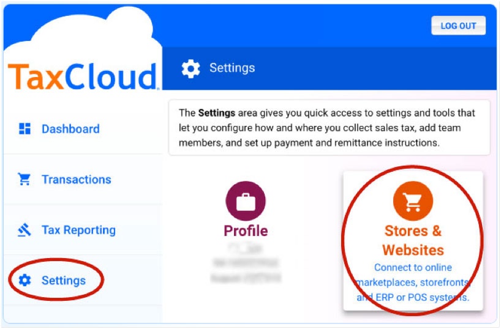This screenshot has width=501, height=329.
Task: Open the Stores & Websites heading
Action: coord(413,240)
